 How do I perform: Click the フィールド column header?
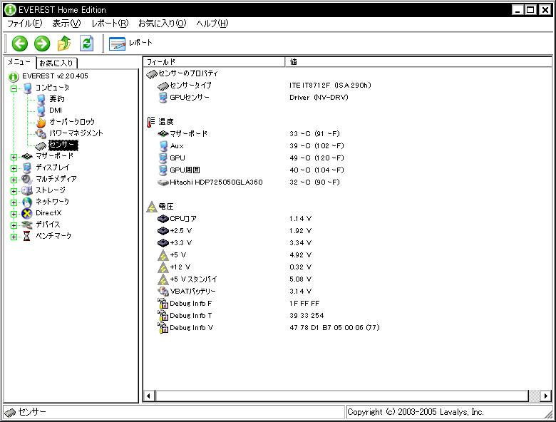[x=214, y=62]
